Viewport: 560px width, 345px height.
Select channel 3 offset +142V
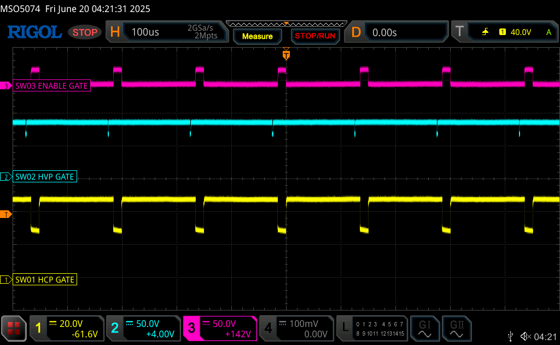pyautogui.click(x=238, y=334)
